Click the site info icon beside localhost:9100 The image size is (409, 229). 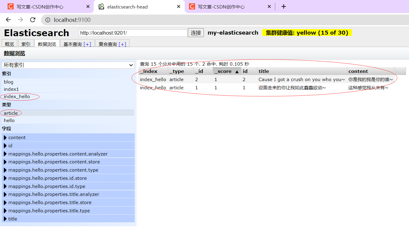coord(48,20)
